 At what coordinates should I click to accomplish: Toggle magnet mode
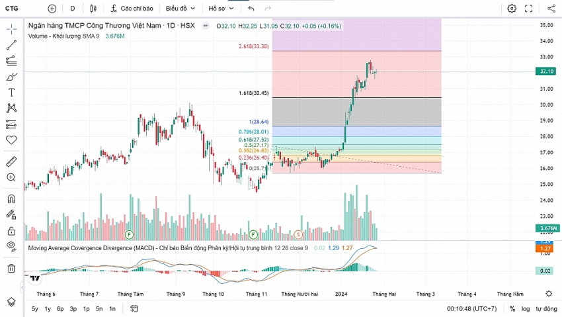(11, 199)
